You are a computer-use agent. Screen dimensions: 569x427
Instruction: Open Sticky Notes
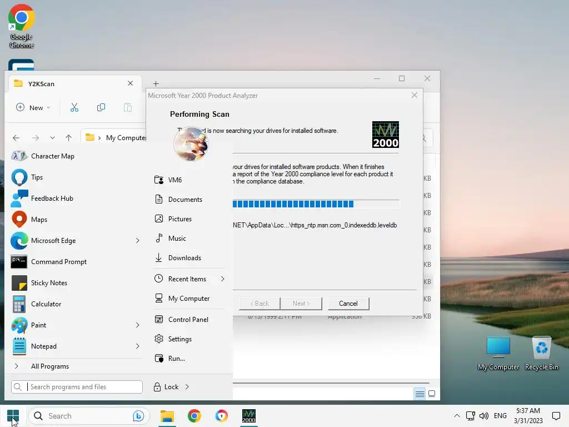click(49, 282)
